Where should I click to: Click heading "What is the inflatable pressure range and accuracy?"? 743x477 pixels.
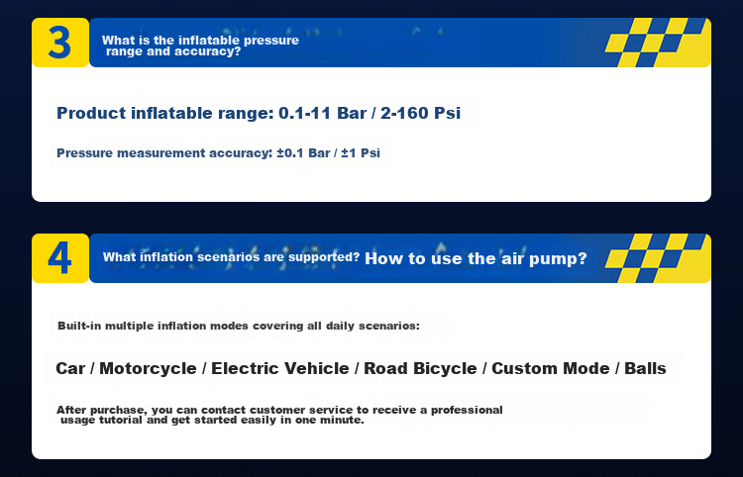pos(200,46)
